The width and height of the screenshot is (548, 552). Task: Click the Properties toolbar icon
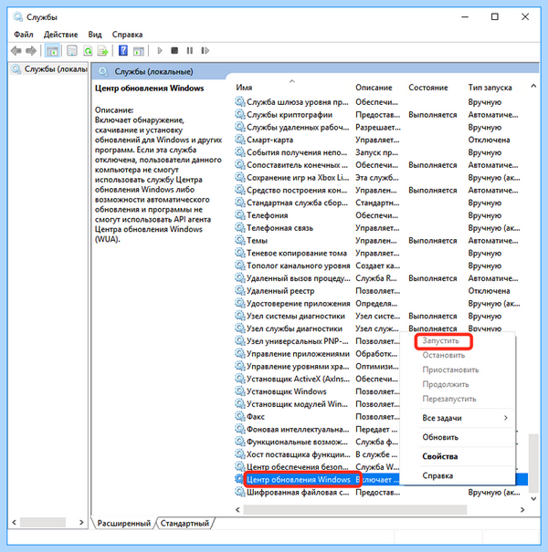coord(72,51)
